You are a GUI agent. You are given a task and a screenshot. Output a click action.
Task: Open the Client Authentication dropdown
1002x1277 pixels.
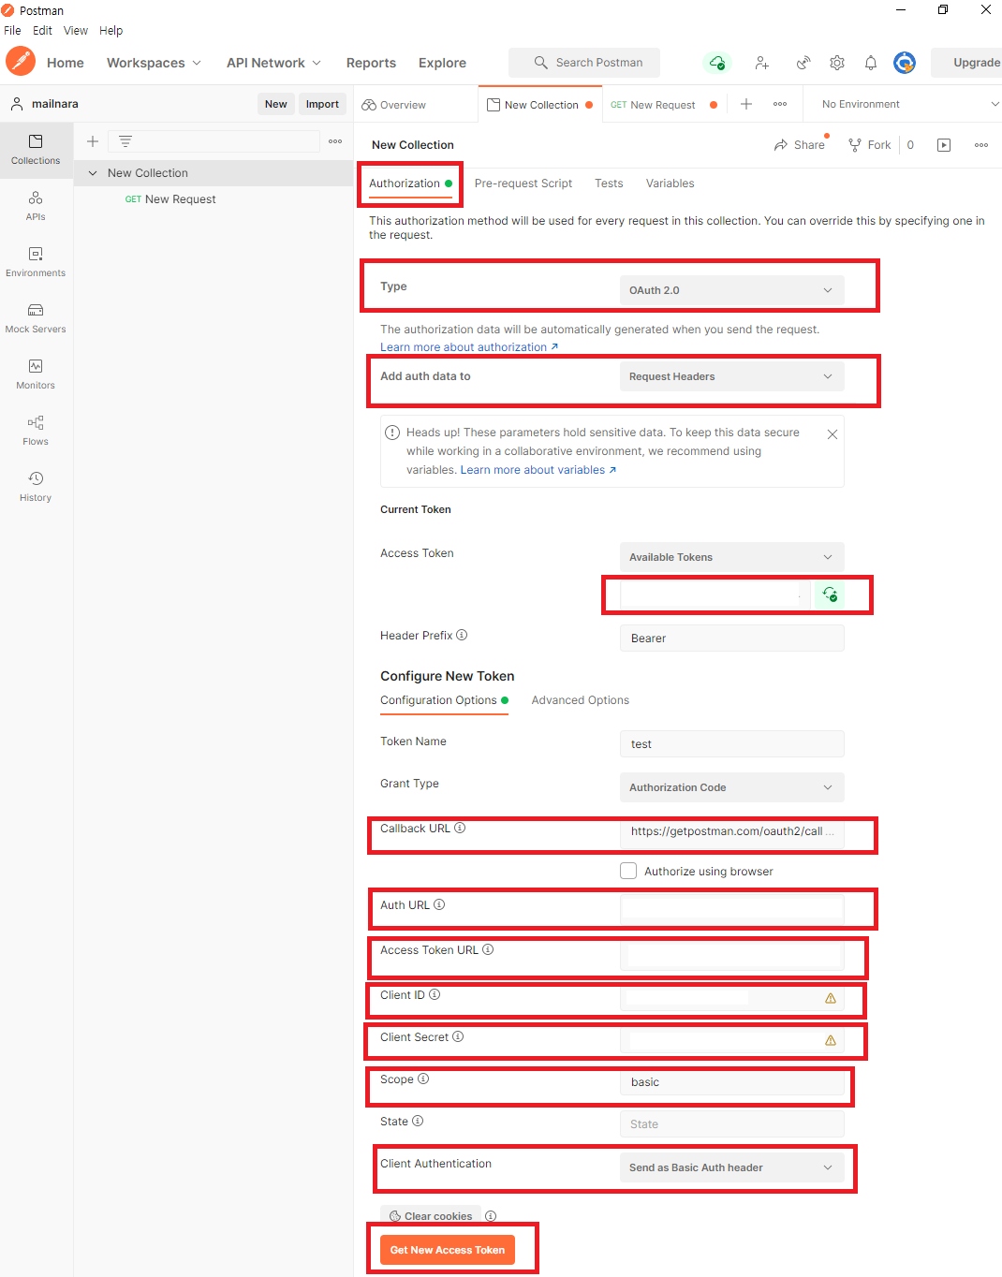pyautogui.click(x=731, y=1167)
